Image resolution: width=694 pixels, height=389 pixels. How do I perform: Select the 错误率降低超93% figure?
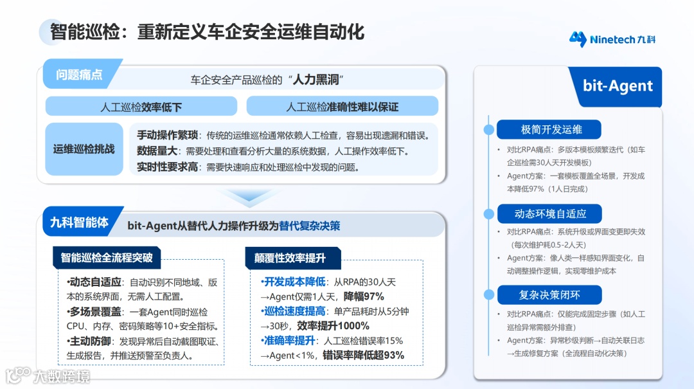tap(363, 356)
